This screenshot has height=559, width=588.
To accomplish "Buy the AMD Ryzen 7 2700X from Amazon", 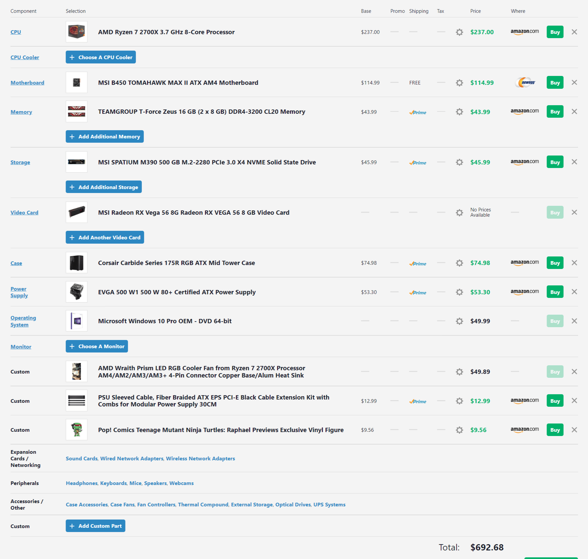I will (555, 32).
